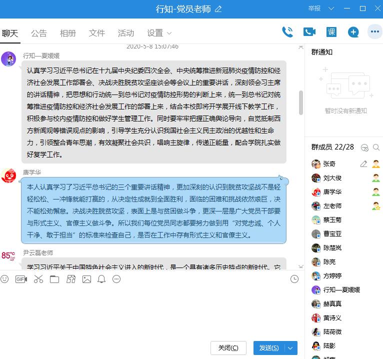Image resolution: width=383 pixels, height=359 pixels.
Task: Start a voice call with the phone icon
Action: (x=287, y=32)
